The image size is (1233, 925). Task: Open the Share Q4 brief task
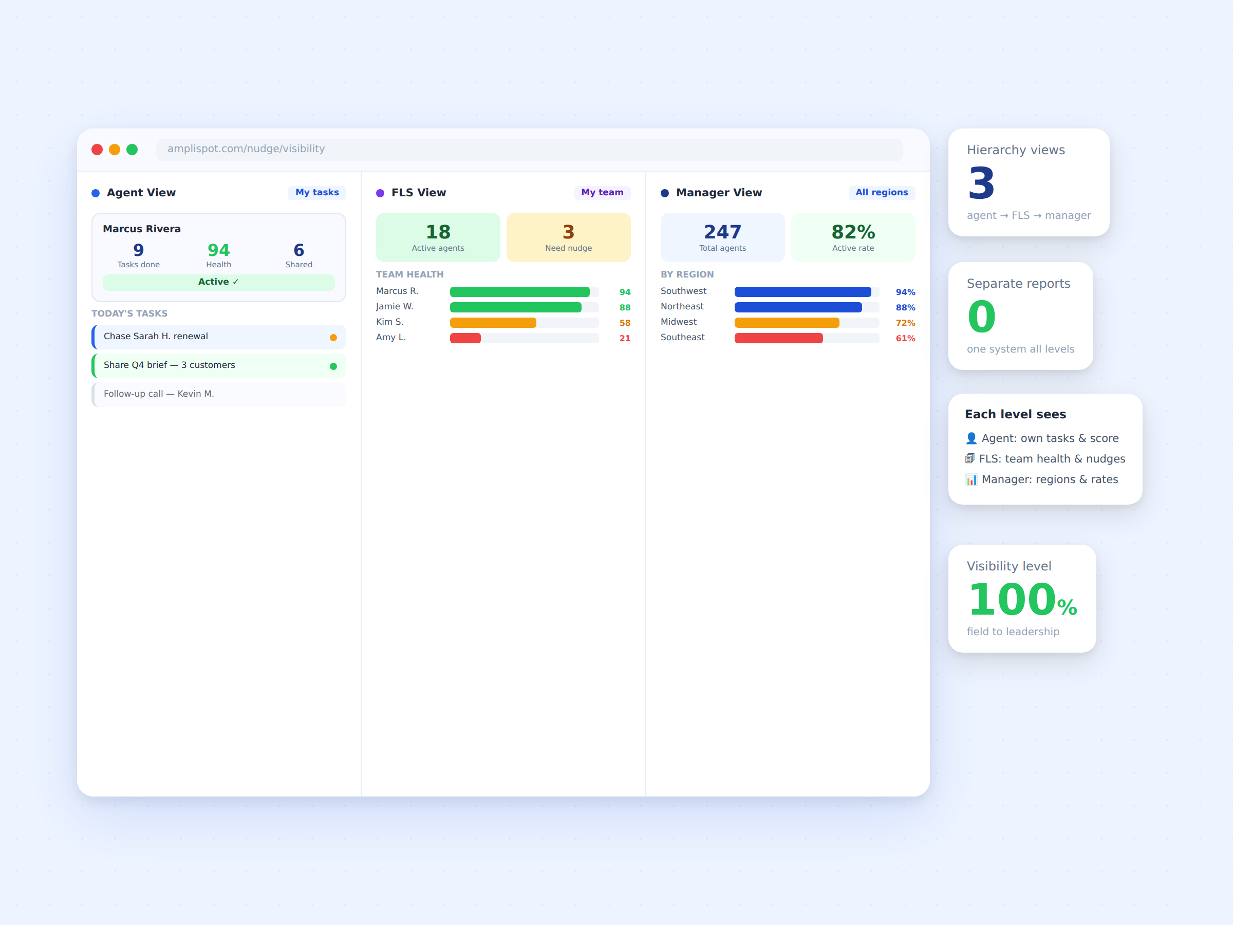(x=218, y=365)
